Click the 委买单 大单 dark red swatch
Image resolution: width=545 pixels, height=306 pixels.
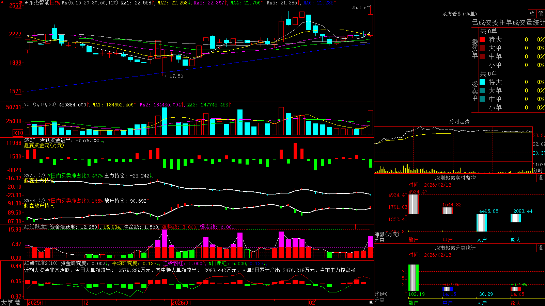click(x=482, y=48)
